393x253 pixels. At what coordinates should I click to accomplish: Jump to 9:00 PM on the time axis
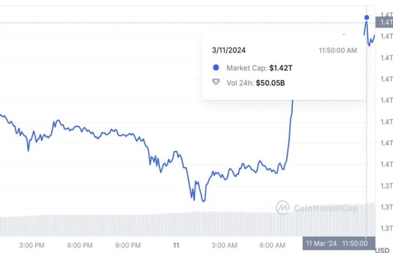(x=128, y=245)
